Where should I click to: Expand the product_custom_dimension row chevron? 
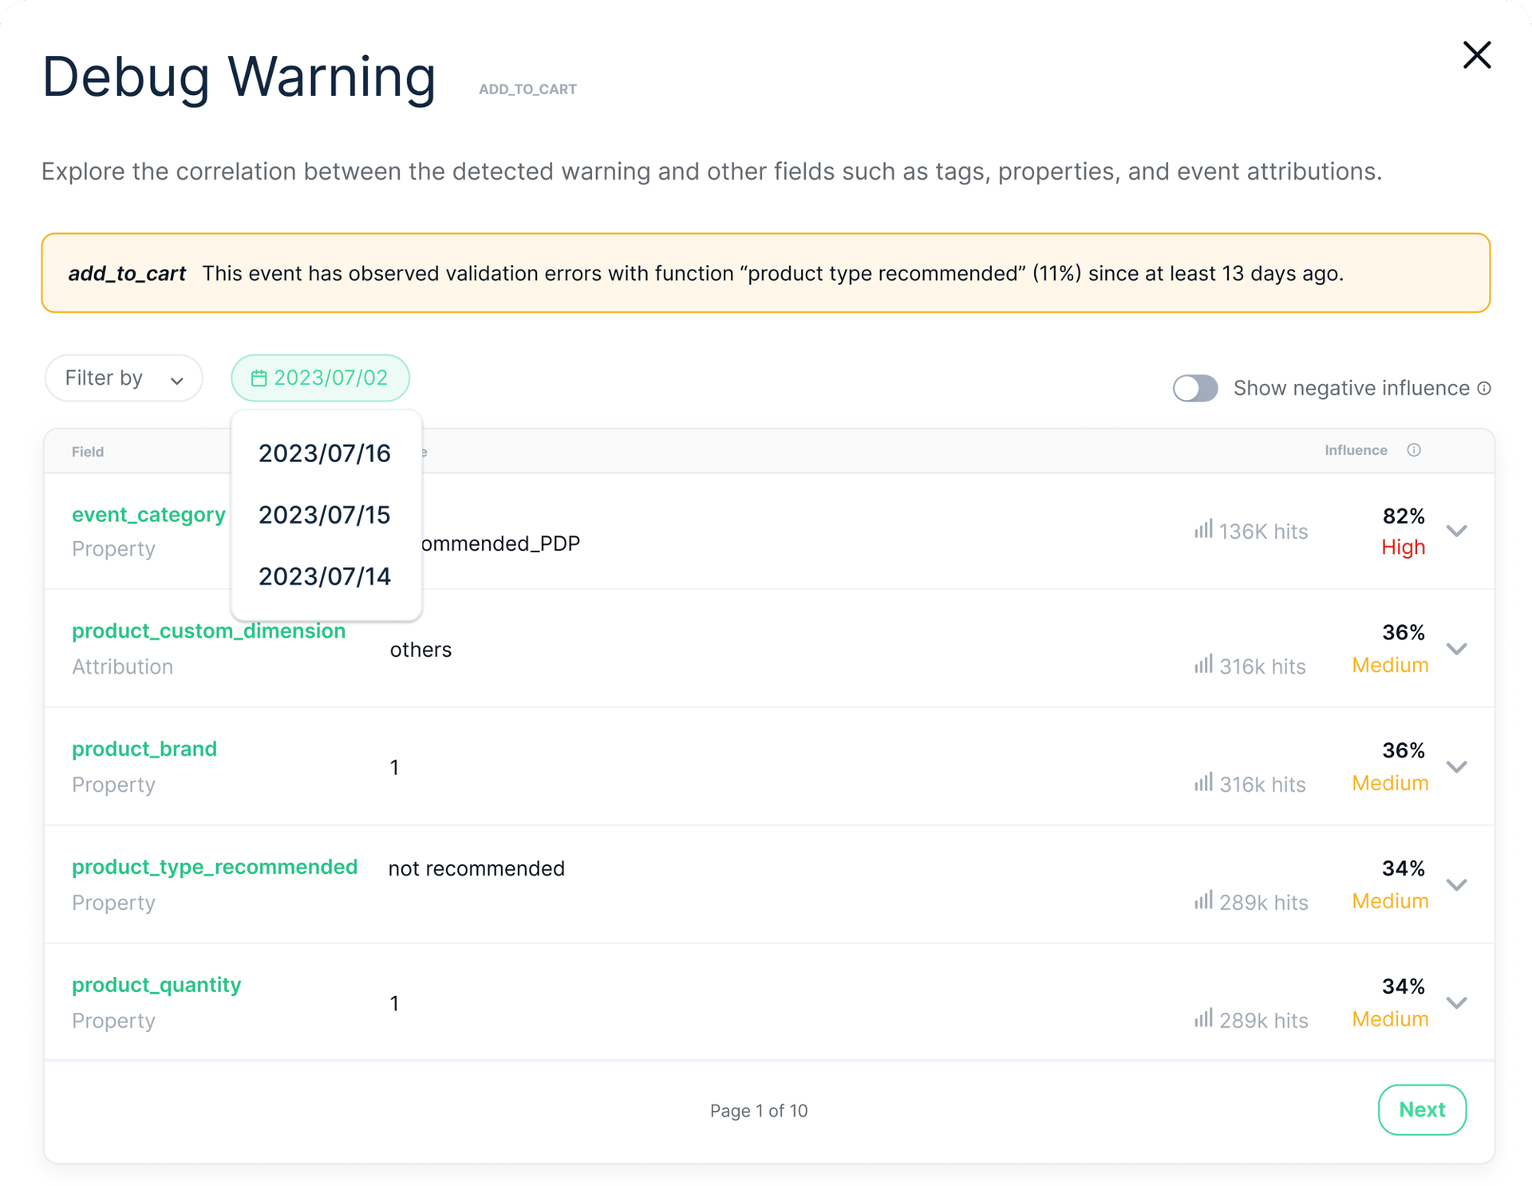tap(1457, 649)
